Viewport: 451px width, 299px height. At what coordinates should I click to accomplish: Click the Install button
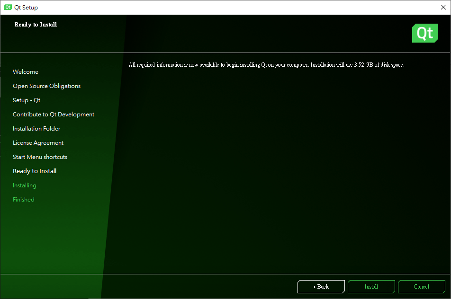[x=371, y=287]
